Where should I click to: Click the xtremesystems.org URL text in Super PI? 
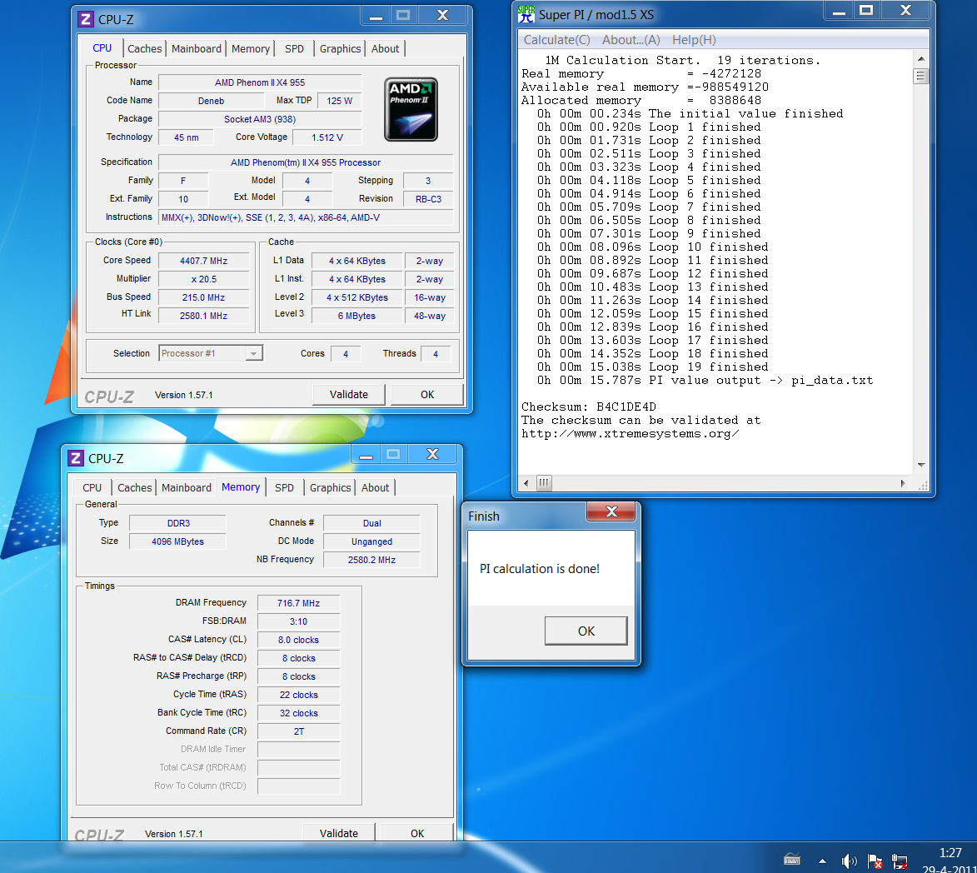pyautogui.click(x=630, y=434)
